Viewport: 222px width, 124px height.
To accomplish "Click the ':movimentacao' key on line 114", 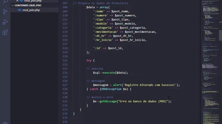I will (x=105, y=32).
